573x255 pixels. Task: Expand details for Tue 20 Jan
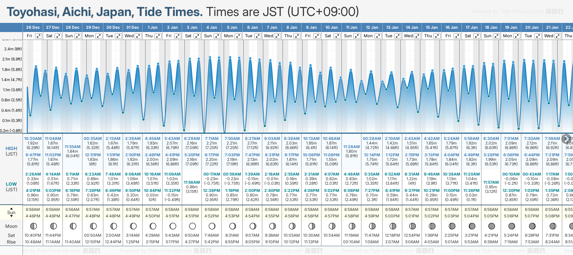[538, 36]
